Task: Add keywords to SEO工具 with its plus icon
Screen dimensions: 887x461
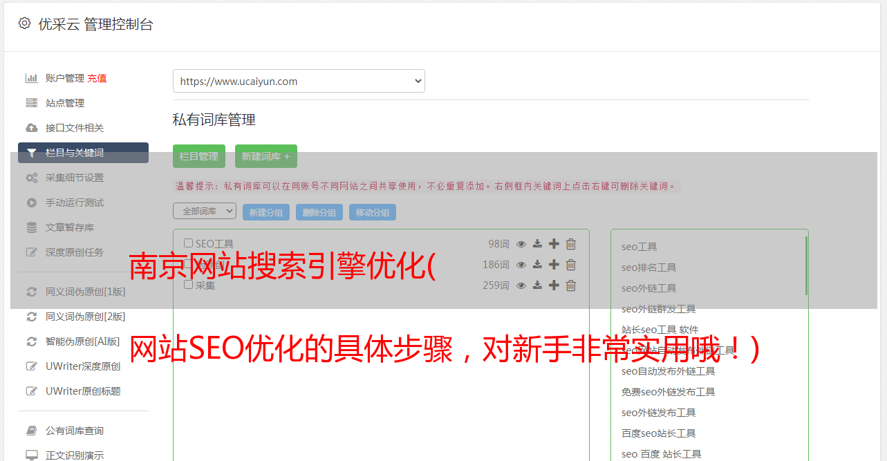Action: click(554, 244)
